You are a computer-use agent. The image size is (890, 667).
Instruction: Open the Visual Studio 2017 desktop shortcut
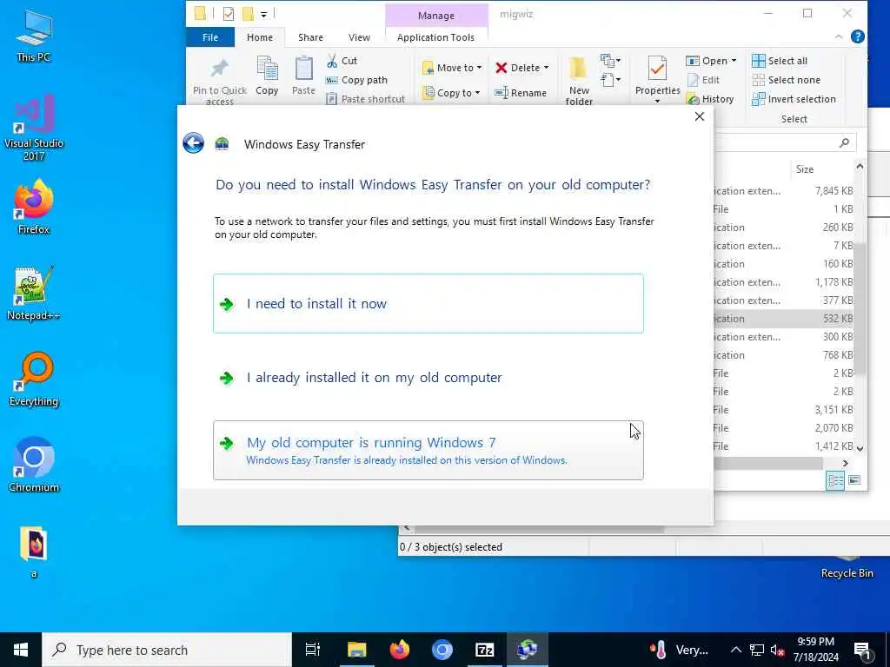34,127
